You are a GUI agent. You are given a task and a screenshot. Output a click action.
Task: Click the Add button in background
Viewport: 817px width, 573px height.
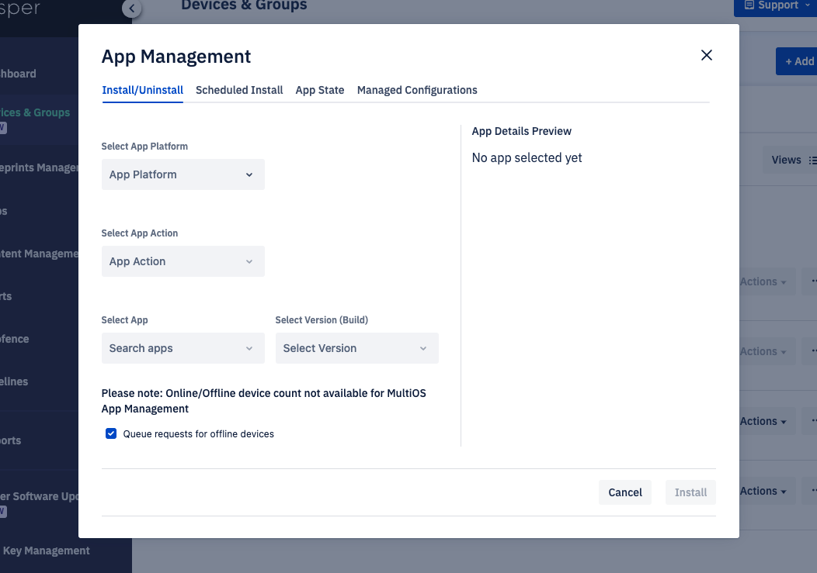(798, 61)
